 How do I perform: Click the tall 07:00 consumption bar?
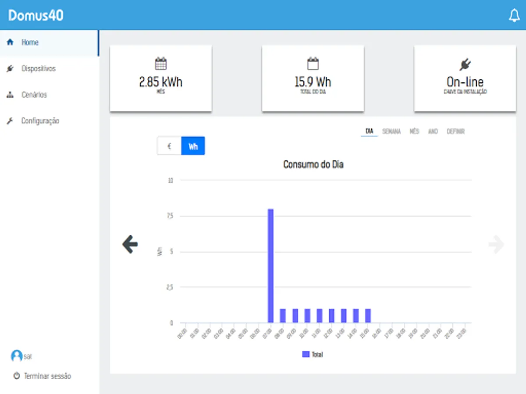pyautogui.click(x=271, y=266)
